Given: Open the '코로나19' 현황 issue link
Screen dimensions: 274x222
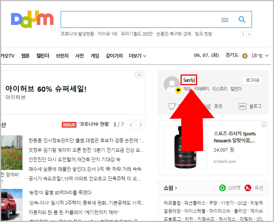Looking at the screenshot, I should 94,124.
